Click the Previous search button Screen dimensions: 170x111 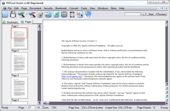point(161,14)
